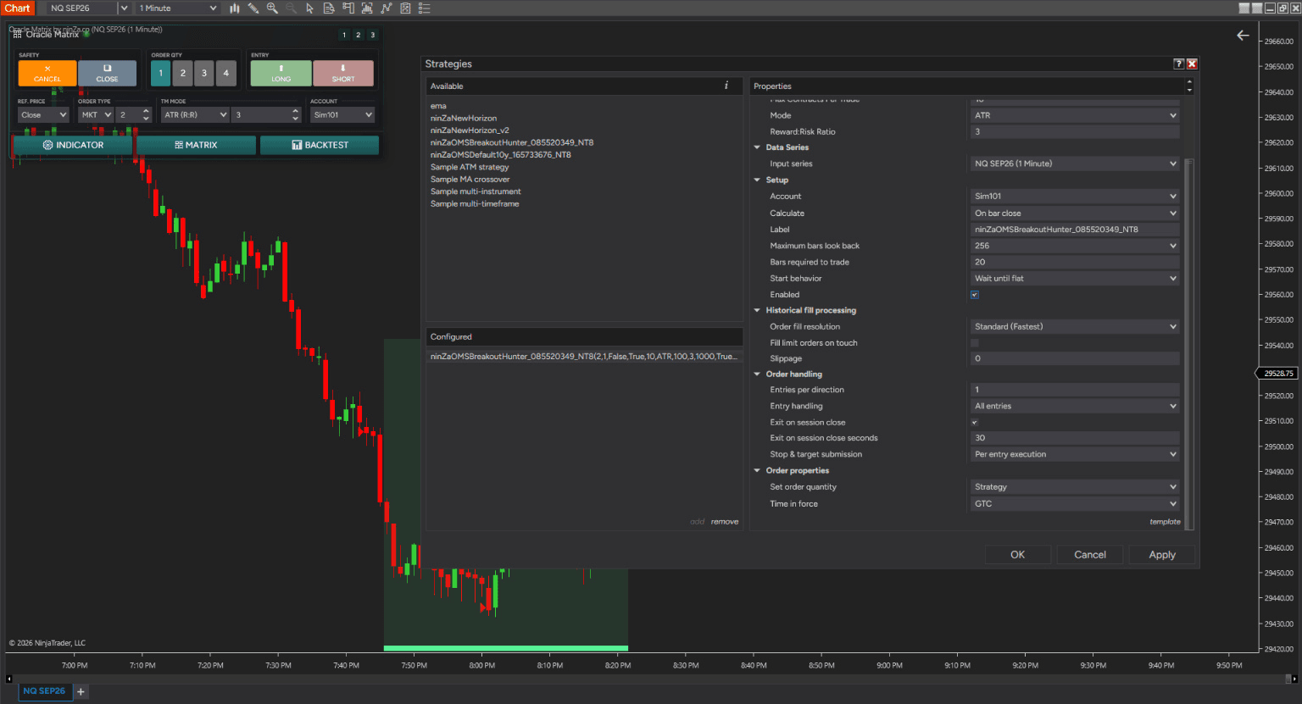1302x704 pixels.
Task: Open the Strategy Performance clipboard icon
Action: pyautogui.click(x=405, y=8)
